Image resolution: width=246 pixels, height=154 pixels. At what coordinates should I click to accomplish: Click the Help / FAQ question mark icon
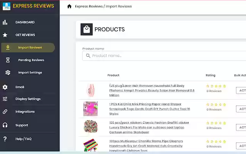tap(5, 139)
